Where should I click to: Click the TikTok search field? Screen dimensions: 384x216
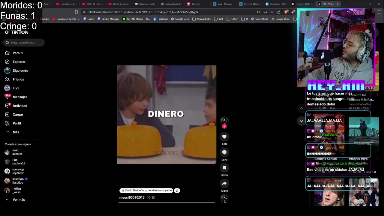(x=24, y=43)
